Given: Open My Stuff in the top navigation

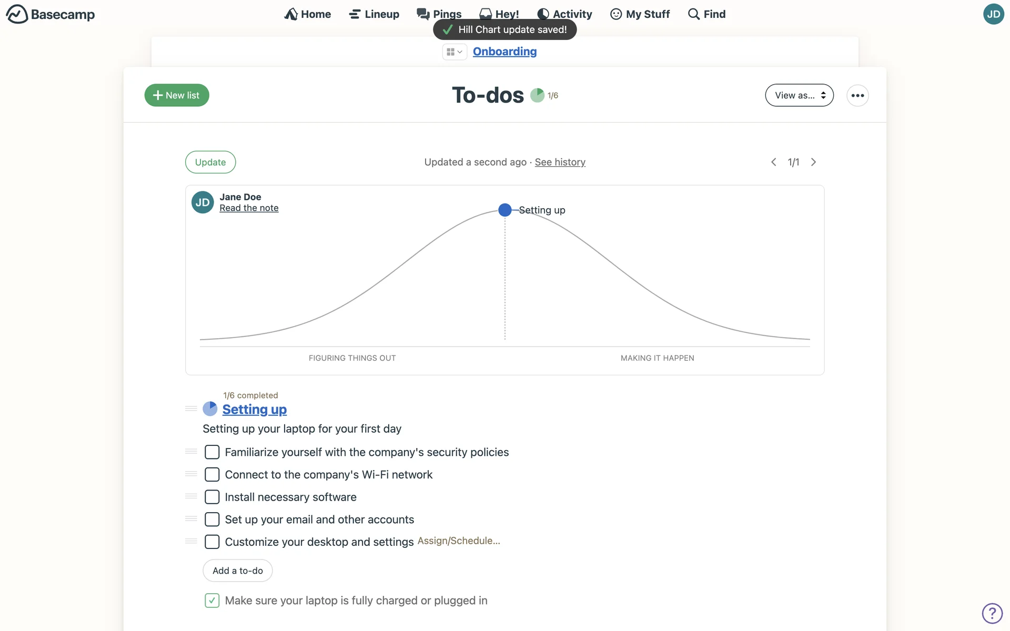Looking at the screenshot, I should point(640,14).
